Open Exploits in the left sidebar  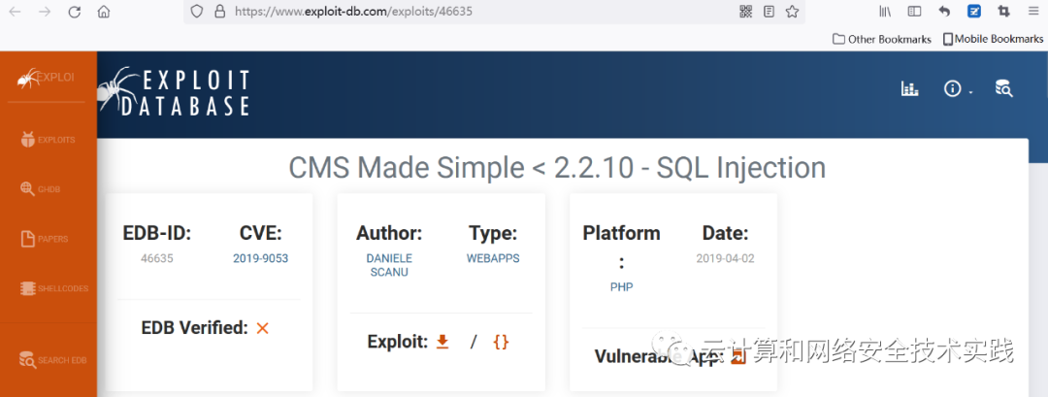[48, 140]
